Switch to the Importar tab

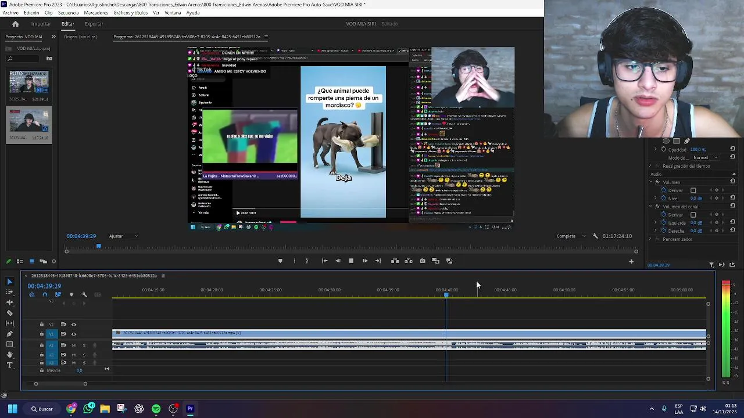coord(41,24)
